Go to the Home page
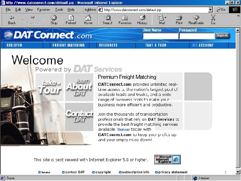 coord(88,20)
